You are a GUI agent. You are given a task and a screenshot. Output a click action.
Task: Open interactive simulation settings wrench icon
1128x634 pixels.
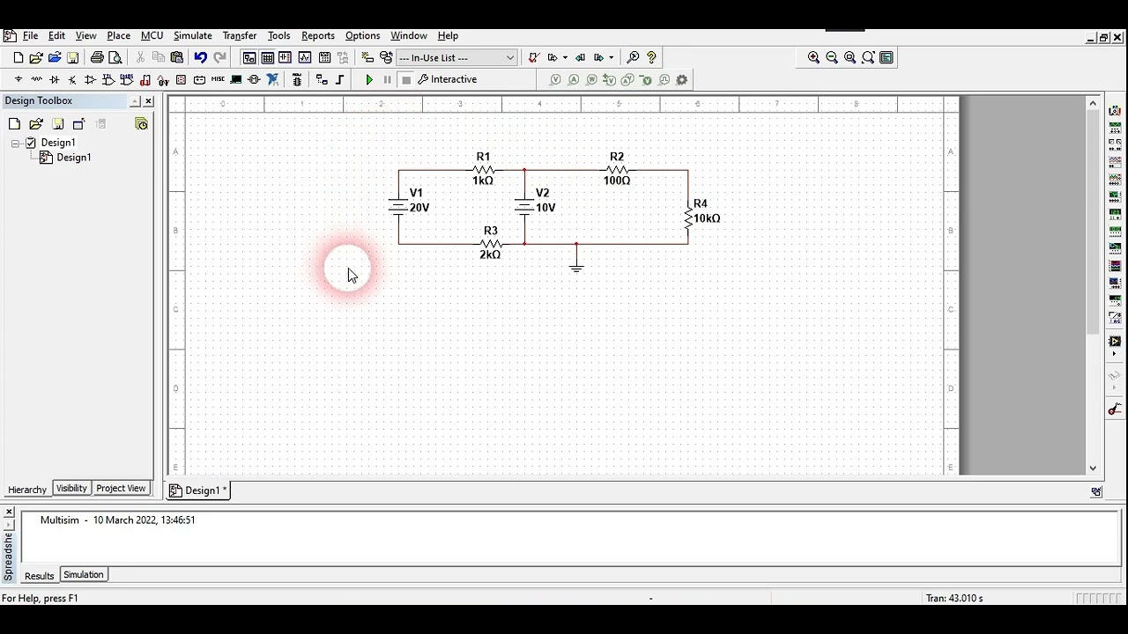(423, 79)
